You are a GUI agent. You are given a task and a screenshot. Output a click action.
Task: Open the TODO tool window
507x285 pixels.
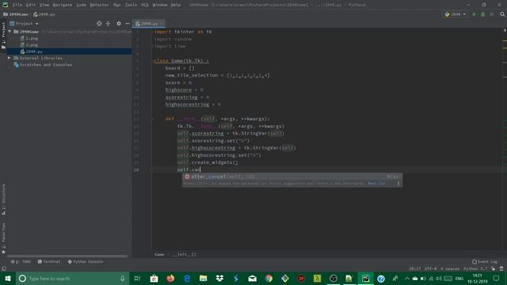21,262
